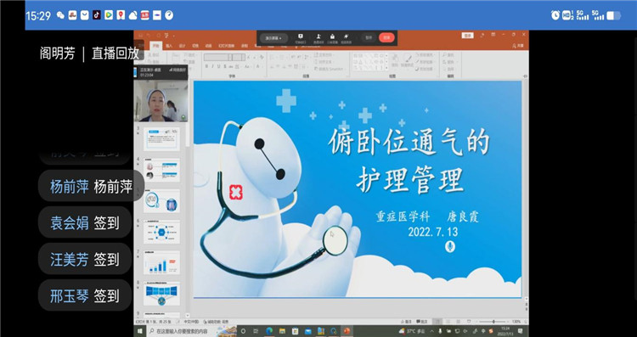Expand the 演示屏幕 dropdown in meeting bar
This screenshot has width=637, height=337.
coord(274,38)
